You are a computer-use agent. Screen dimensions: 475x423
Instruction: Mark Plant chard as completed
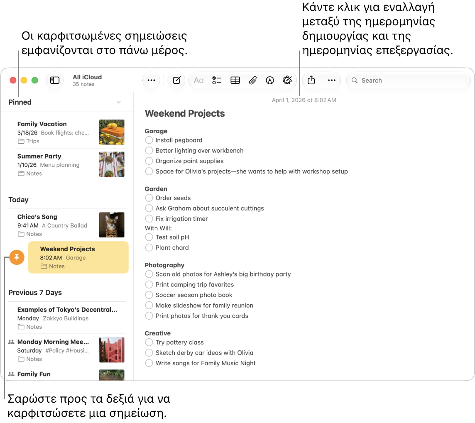[149, 248]
